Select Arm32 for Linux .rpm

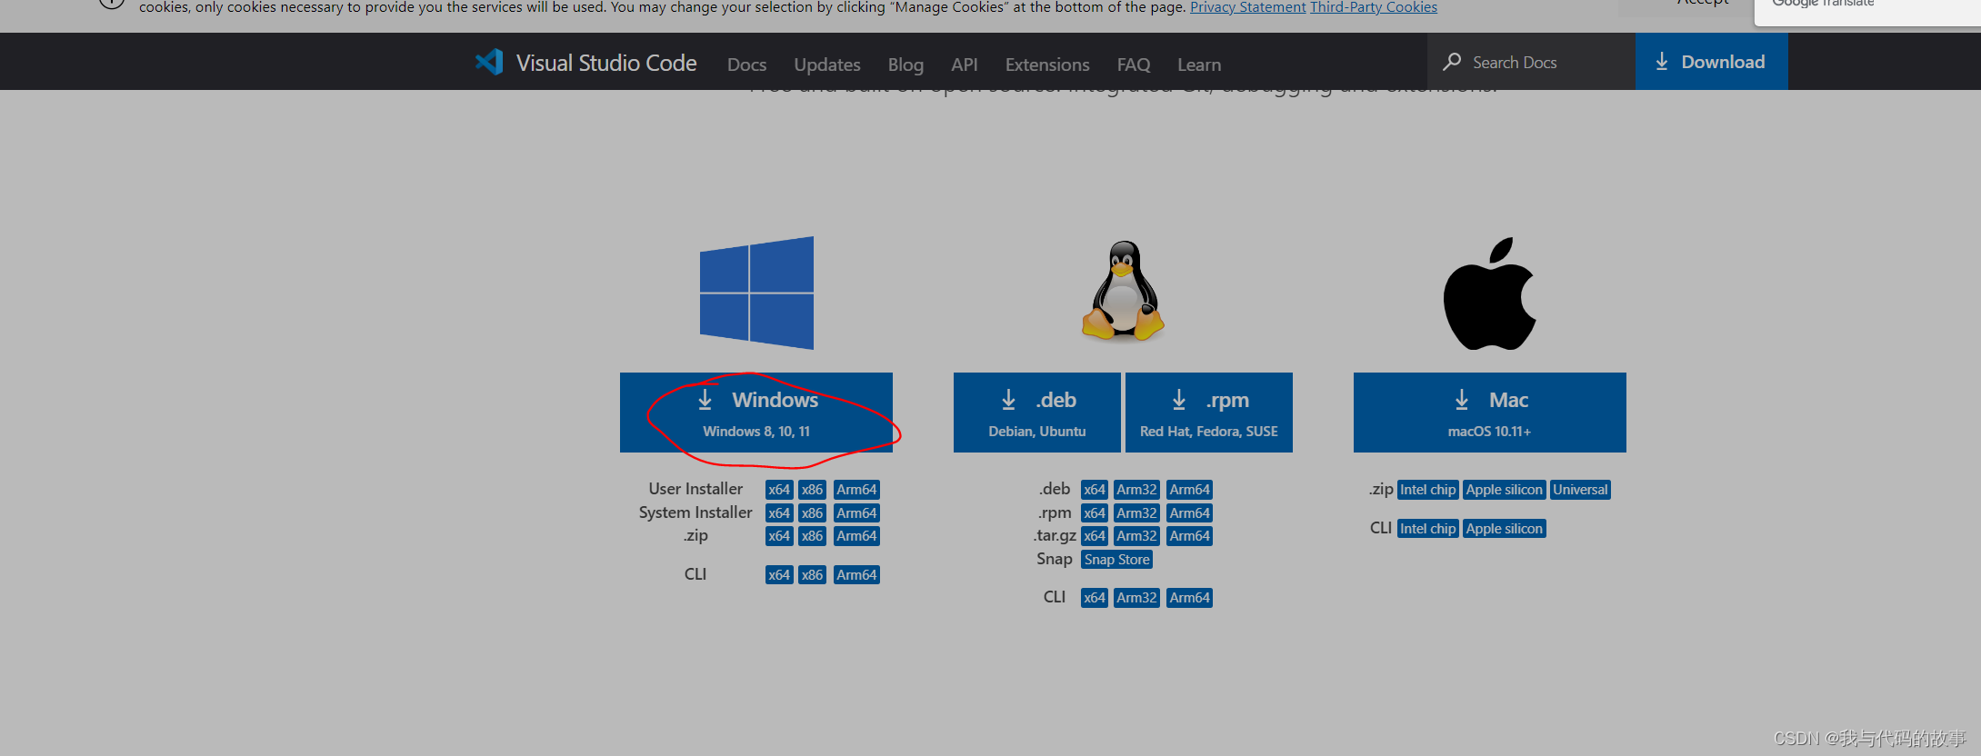tap(1136, 513)
